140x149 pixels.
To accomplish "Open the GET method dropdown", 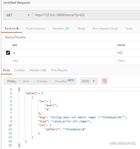I will click(x=18, y=15).
